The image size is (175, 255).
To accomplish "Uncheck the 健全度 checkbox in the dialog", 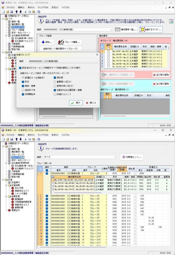I will click(x=55, y=78).
